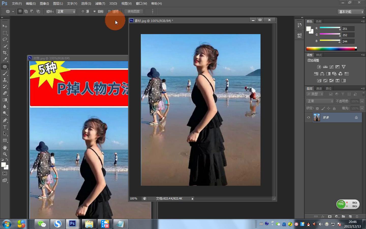This screenshot has height=229, width=366.
Task: Switch to the 色板 tab
Action: click(x=319, y=21)
